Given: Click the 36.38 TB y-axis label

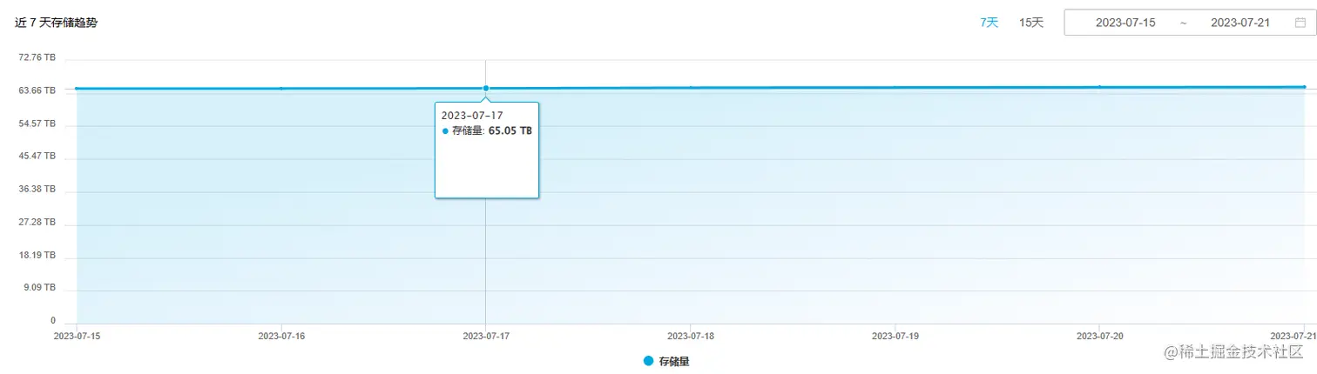Looking at the screenshot, I should [37, 189].
